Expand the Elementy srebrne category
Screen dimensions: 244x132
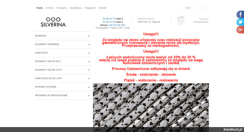[x=63, y=44]
